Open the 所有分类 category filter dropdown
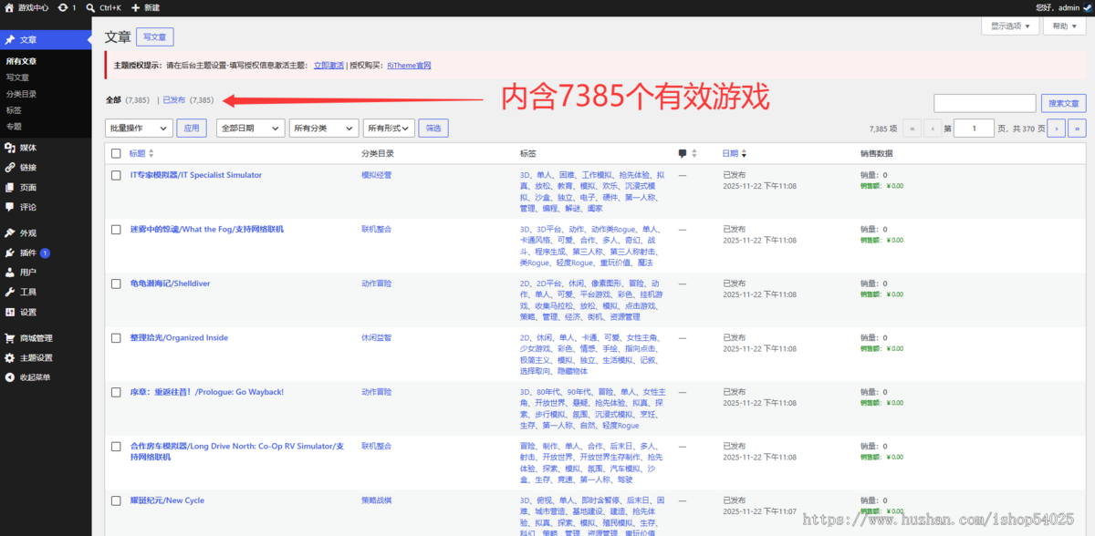Image resolution: width=1095 pixels, height=536 pixels. coord(323,129)
